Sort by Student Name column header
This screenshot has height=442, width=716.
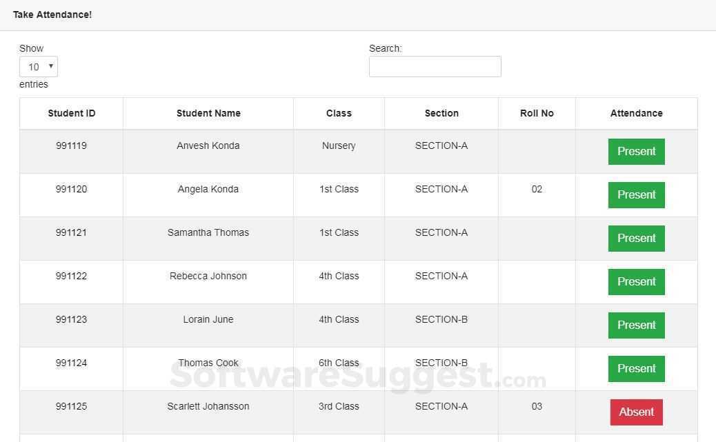coord(208,113)
